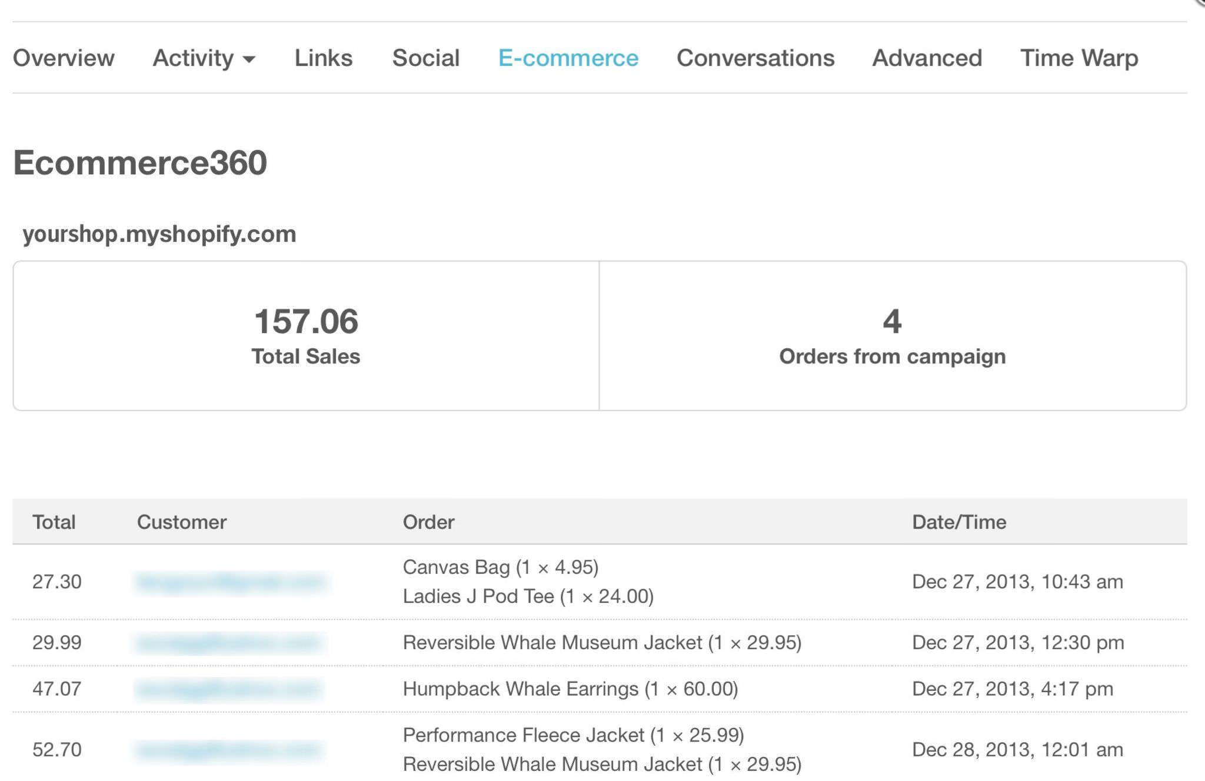Open the Advanced report tab
Screen dimensions: 1205x781
927,58
